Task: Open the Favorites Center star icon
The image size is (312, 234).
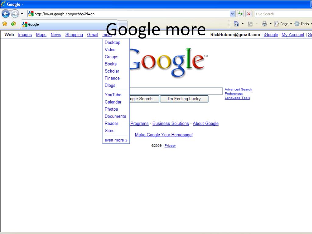Action: tap(5, 24)
